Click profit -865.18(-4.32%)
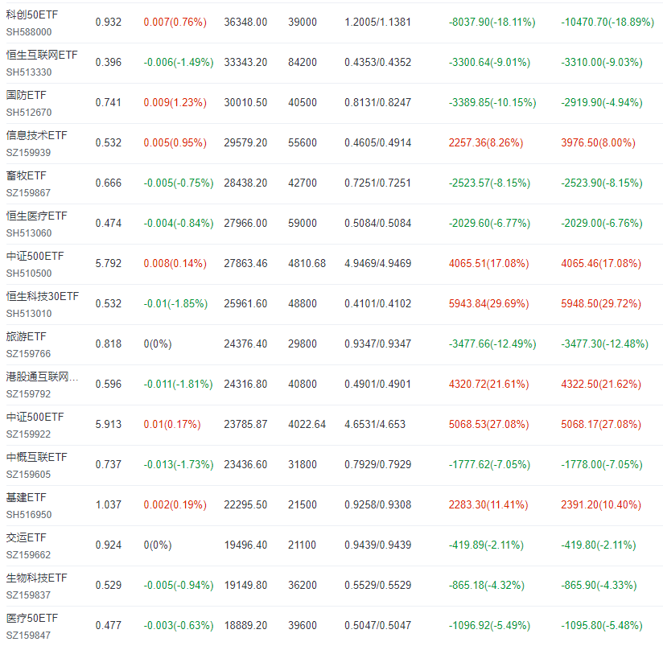 (486, 585)
